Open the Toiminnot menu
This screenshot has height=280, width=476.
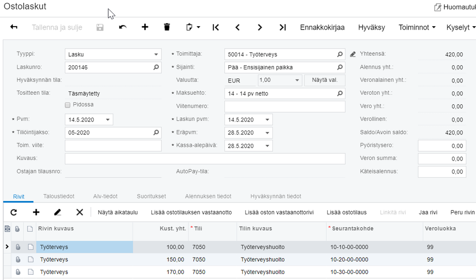[x=417, y=28]
